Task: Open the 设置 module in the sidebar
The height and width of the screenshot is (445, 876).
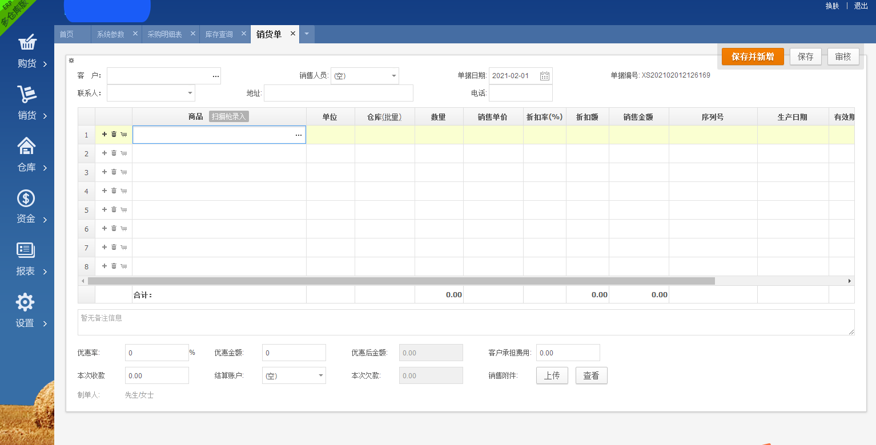Action: pos(25,311)
